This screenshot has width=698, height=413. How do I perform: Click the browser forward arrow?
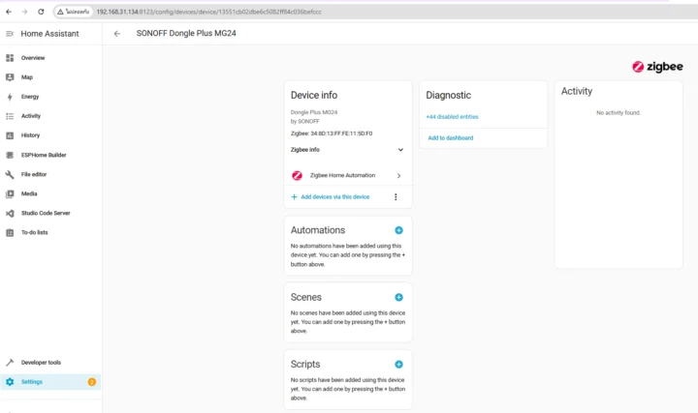pos(24,12)
